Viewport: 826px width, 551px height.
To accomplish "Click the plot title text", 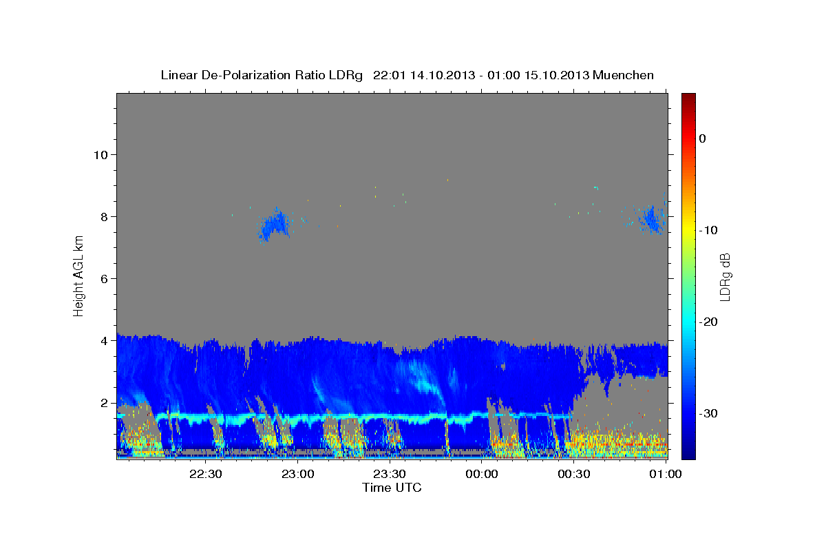I will (x=407, y=75).
